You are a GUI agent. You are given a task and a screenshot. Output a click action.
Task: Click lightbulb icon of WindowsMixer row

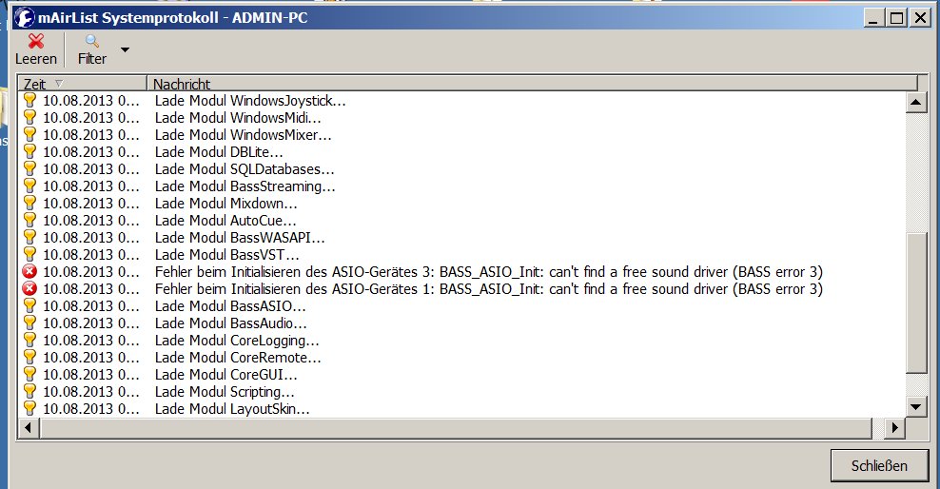point(29,134)
